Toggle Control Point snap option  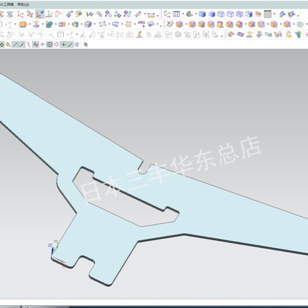click(x=29, y=45)
